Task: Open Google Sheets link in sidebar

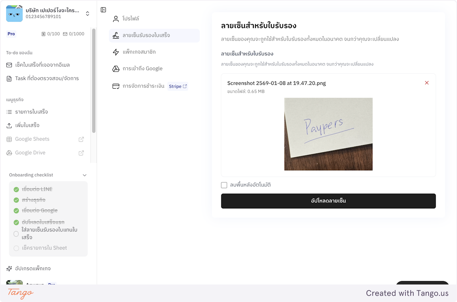Action: coord(32,139)
